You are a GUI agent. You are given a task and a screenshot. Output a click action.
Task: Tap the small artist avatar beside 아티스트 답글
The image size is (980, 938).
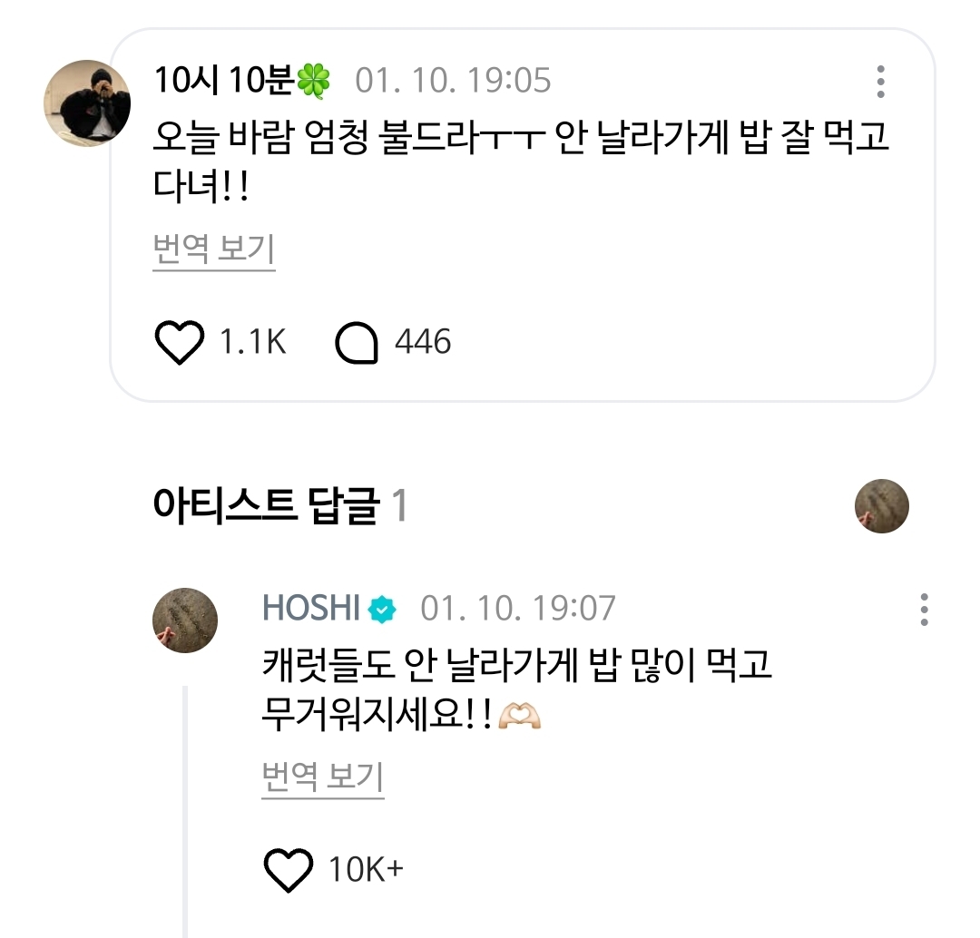coord(881,506)
